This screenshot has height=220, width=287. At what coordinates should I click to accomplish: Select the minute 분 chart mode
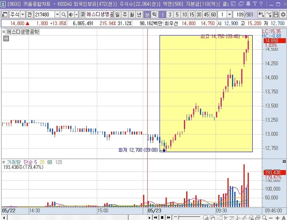pos(147,14)
